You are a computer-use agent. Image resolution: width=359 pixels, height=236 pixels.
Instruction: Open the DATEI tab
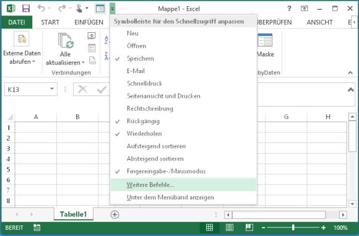(x=17, y=22)
